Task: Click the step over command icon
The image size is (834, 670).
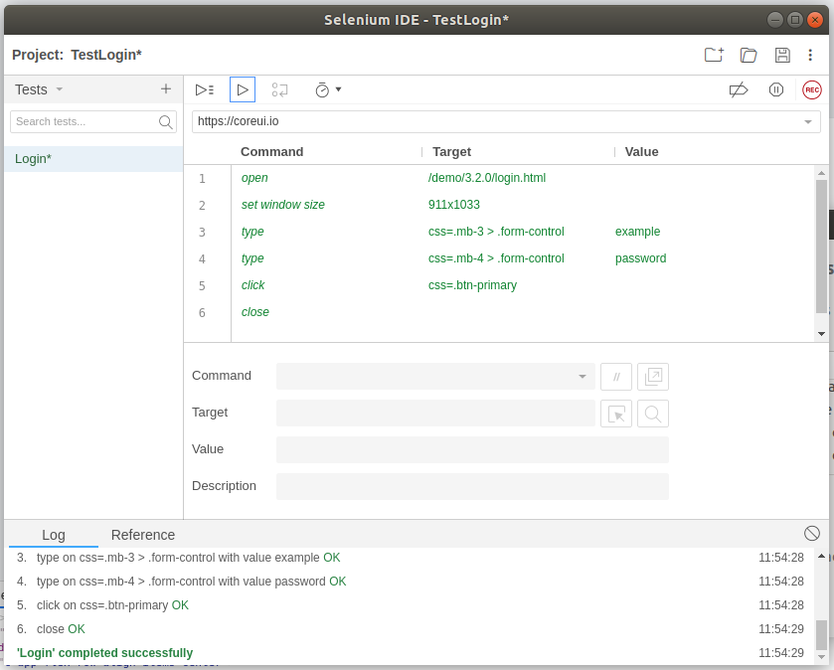Action: point(279,89)
